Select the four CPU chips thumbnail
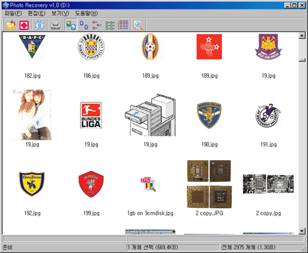 (209, 184)
